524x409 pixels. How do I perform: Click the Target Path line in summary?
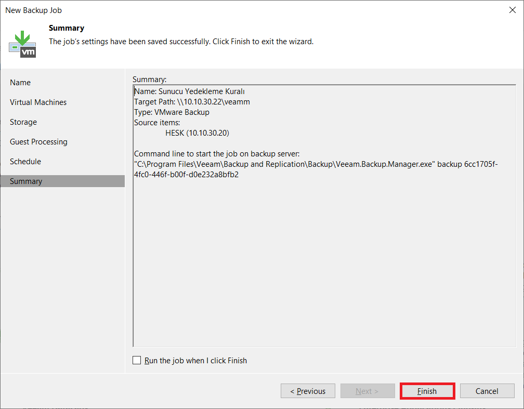pyautogui.click(x=192, y=102)
